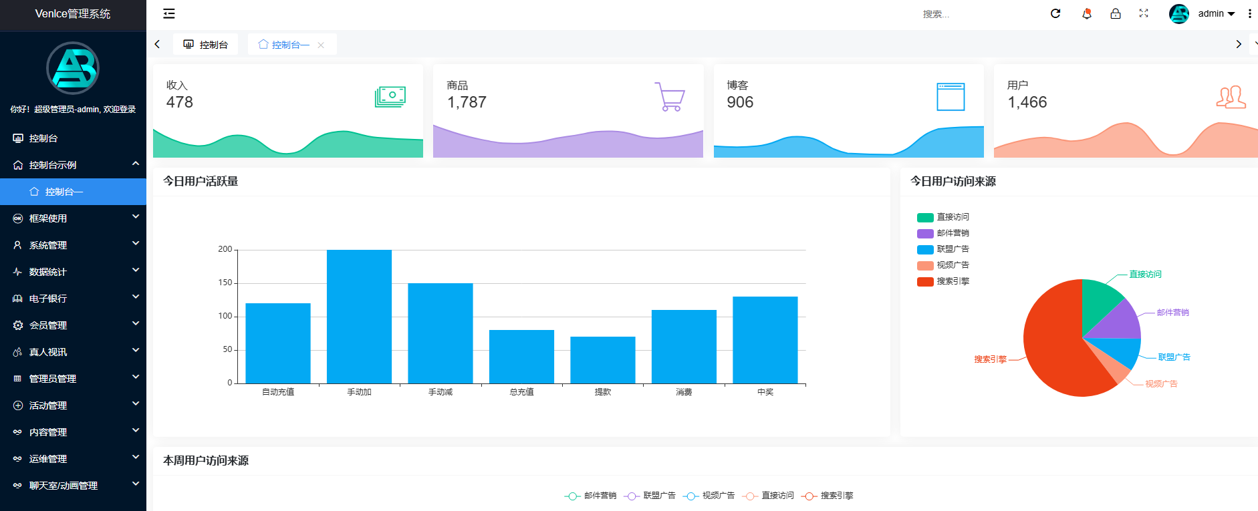The height and width of the screenshot is (511, 1258).
Task: Click the shopping cart icon on 商品 card
Action: pyautogui.click(x=670, y=97)
